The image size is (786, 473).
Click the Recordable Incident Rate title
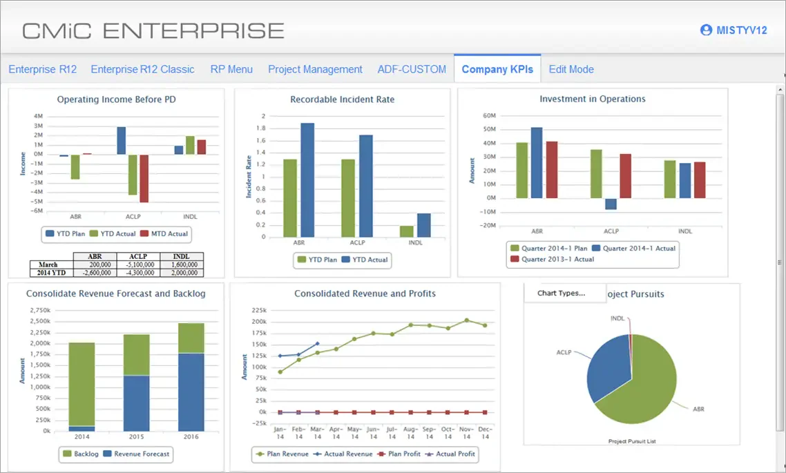tap(343, 99)
